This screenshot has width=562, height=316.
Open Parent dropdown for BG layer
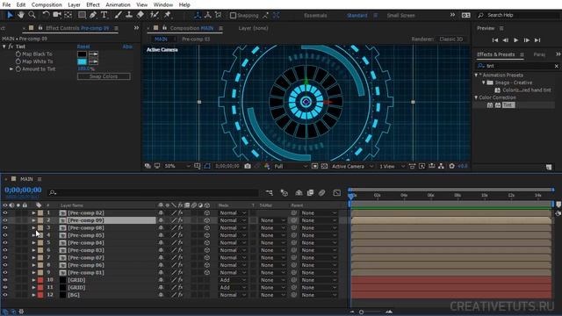319,295
